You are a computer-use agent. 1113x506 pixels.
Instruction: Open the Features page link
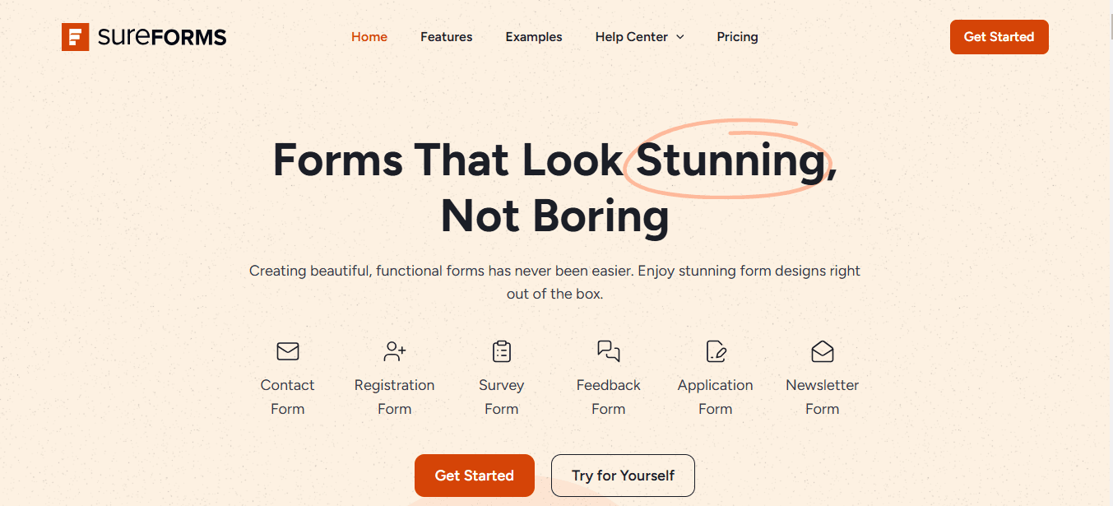447,37
